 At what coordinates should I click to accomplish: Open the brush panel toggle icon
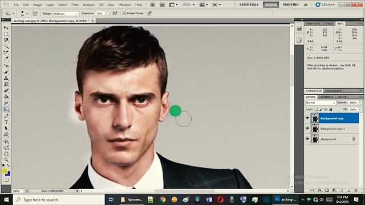(35, 14)
